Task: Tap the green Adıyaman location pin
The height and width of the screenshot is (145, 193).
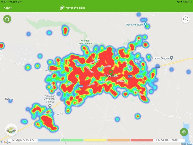Action: (111, 72)
